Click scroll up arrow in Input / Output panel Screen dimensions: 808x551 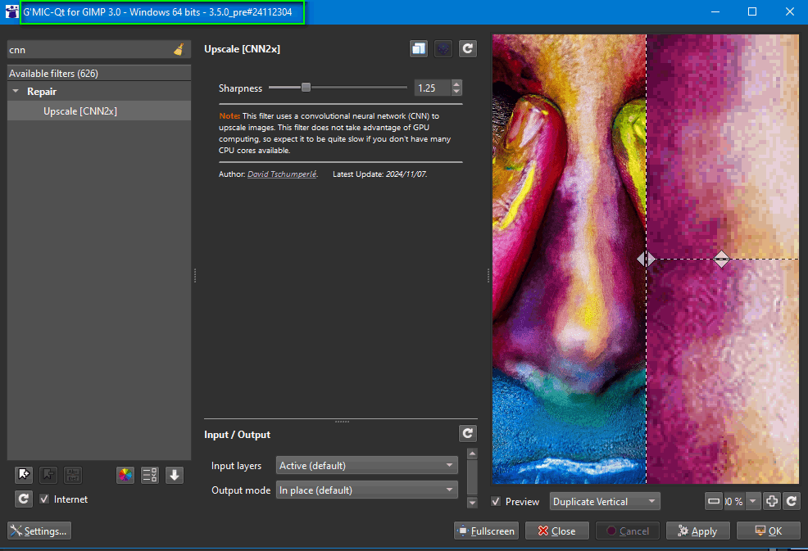[472, 454]
